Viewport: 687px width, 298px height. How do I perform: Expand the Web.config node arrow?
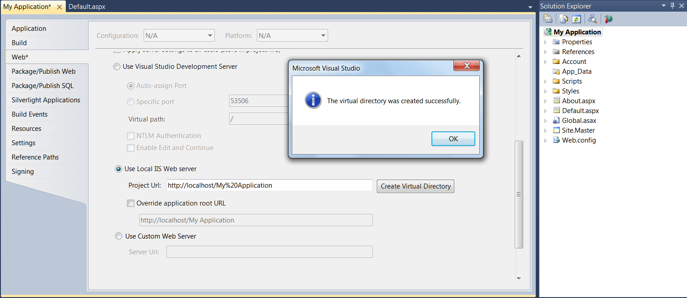(546, 140)
